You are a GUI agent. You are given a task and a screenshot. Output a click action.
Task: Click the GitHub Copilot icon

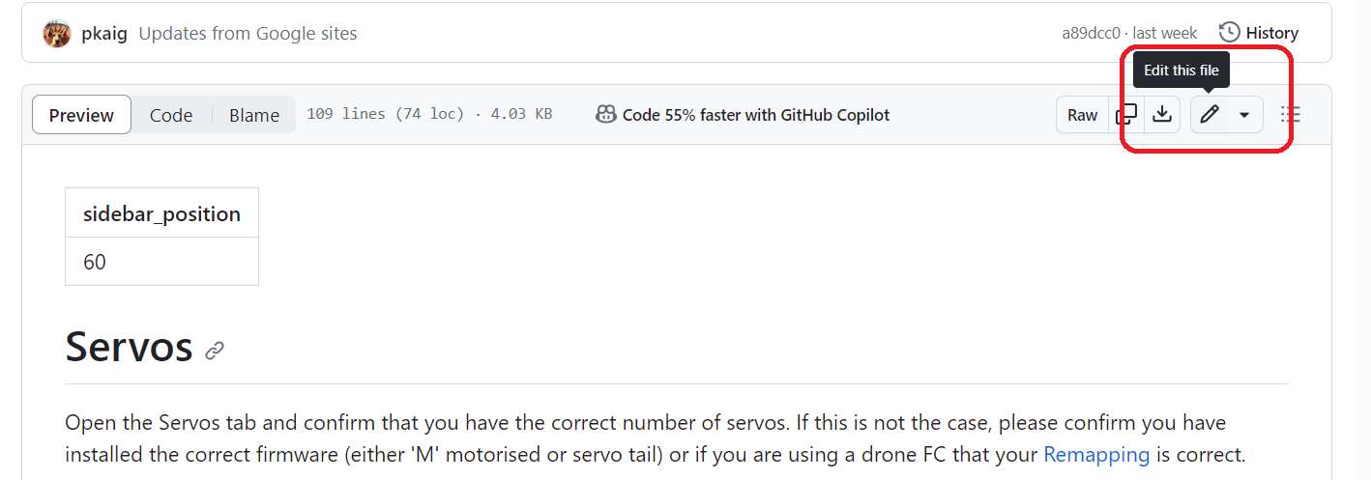tap(606, 115)
